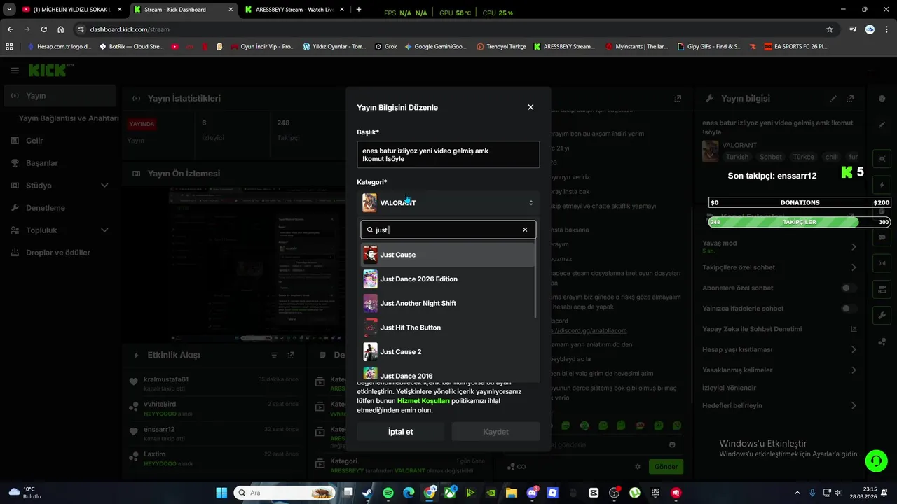Image resolution: width=897 pixels, height=504 pixels.
Task: Close the Yayın Bilgisini Düzenle dialog
Action: click(530, 107)
